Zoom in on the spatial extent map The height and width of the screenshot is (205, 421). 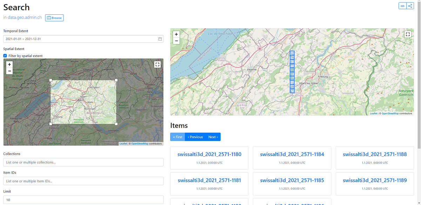9,64
